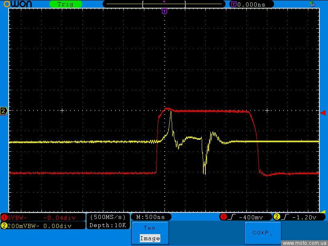Click the green Trig status indicator

pos(66,4)
